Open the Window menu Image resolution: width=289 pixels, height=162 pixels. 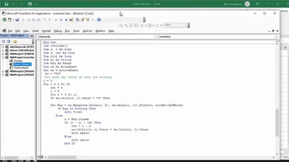click(100, 31)
